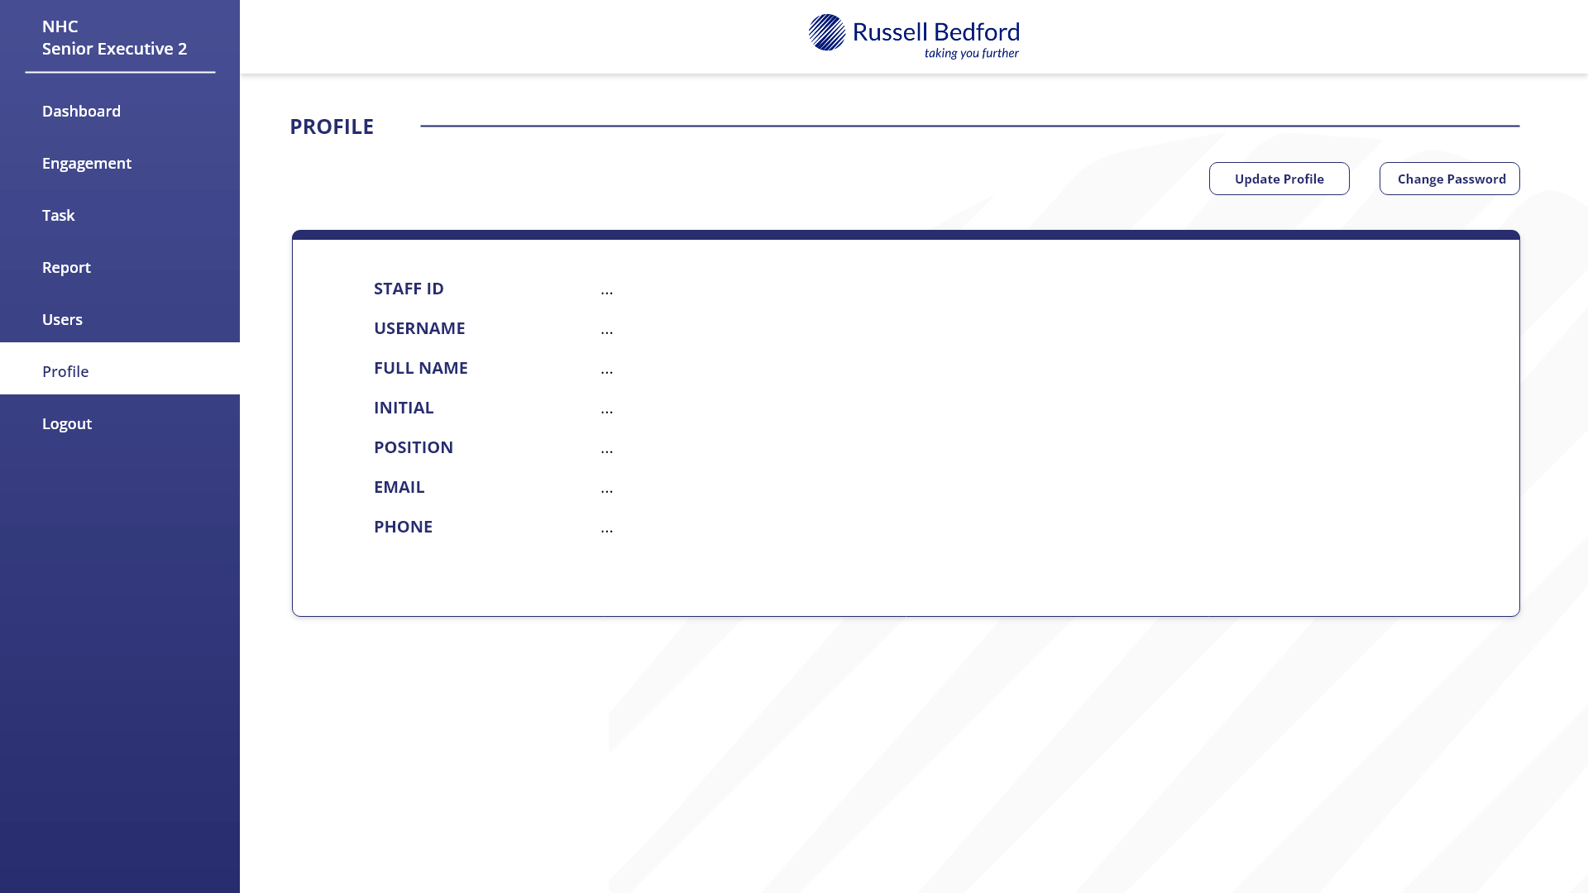Open the Users management page
Image resolution: width=1588 pixels, height=893 pixels.
point(62,319)
